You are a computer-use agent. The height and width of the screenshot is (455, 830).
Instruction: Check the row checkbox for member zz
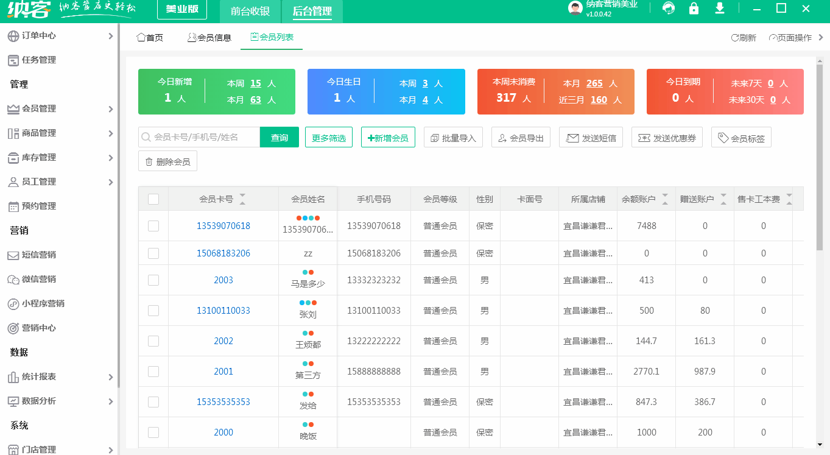pos(154,252)
